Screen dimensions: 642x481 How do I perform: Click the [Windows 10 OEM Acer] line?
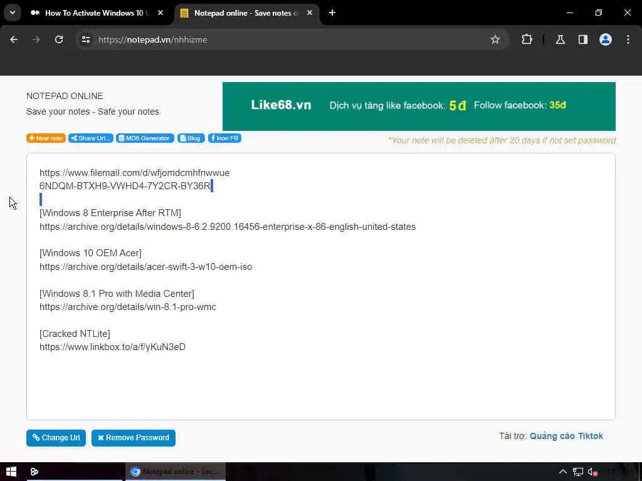click(x=90, y=253)
